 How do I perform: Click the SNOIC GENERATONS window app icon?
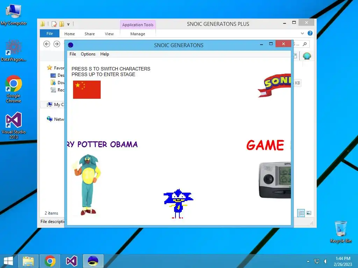pos(71,45)
